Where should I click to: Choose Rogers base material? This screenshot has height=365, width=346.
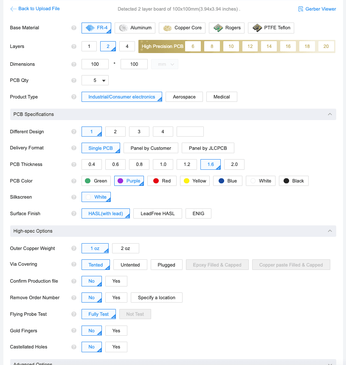click(x=227, y=28)
